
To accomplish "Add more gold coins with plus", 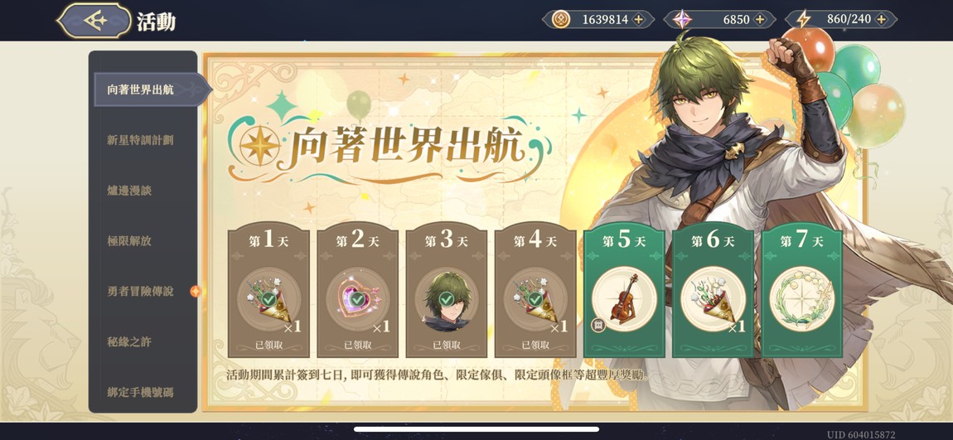I will 638,19.
